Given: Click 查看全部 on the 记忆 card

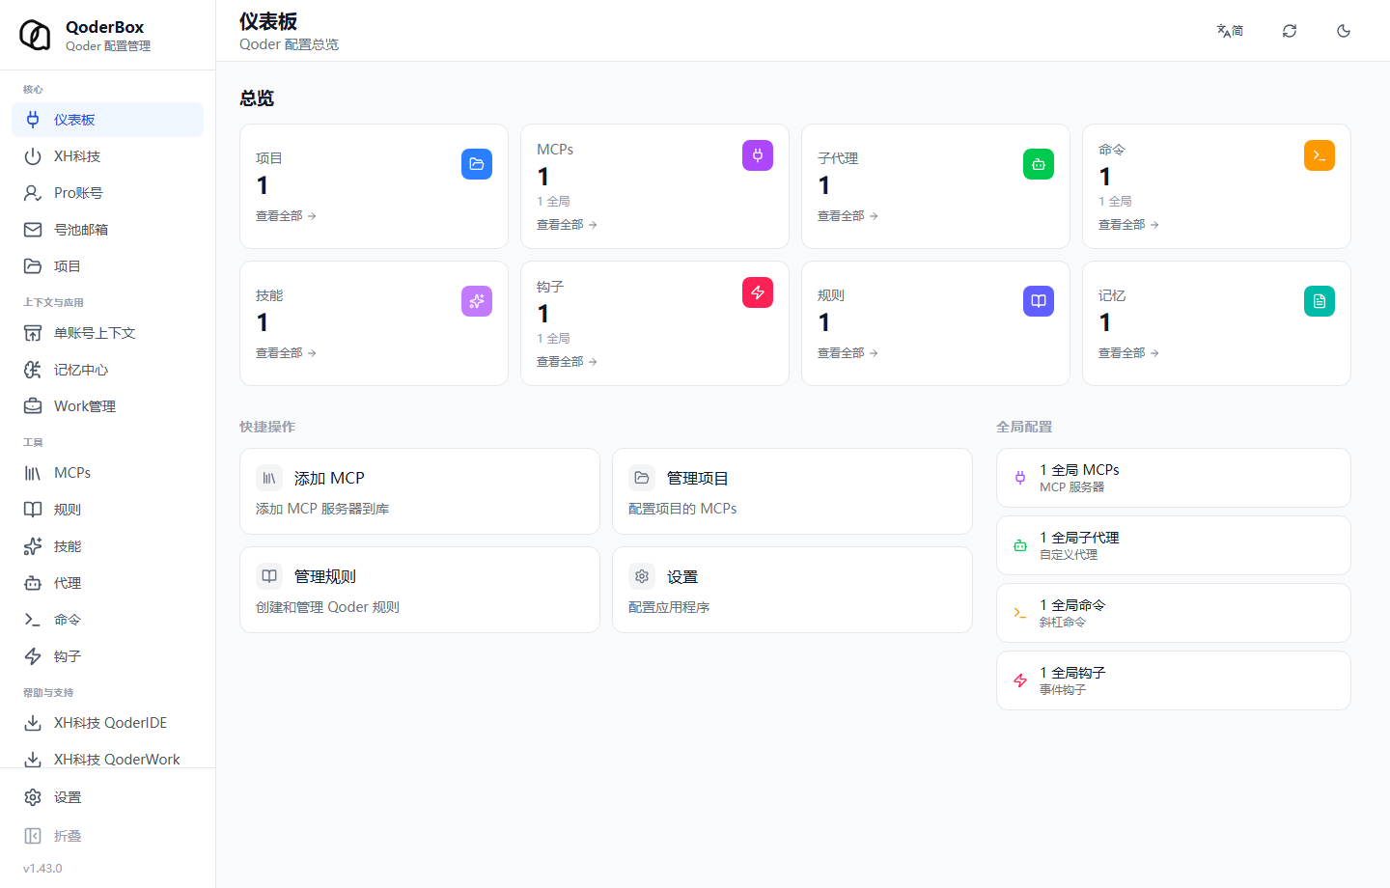Looking at the screenshot, I should tap(1128, 353).
